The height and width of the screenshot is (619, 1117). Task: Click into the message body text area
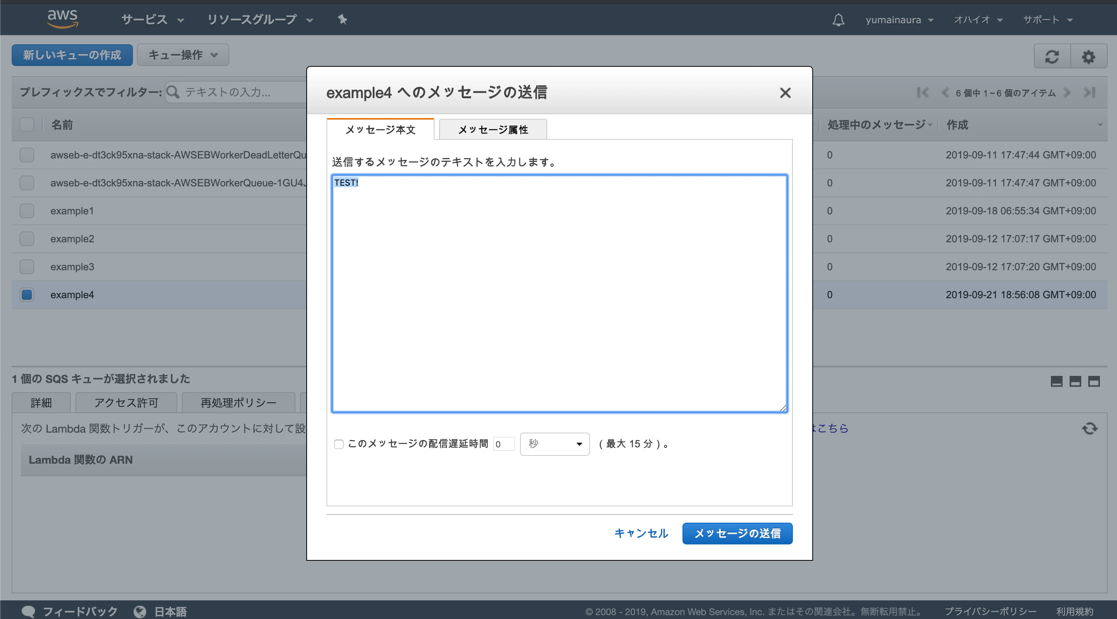click(x=559, y=293)
